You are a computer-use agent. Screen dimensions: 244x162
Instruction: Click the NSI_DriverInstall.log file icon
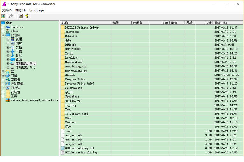coord(63,152)
